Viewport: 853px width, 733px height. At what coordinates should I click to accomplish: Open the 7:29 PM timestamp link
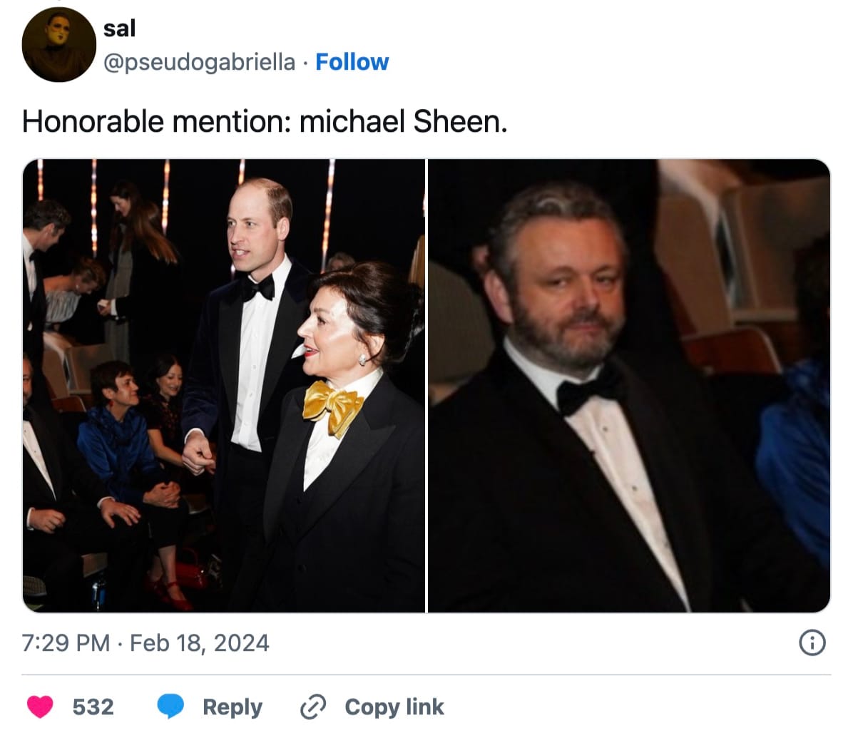coord(66,643)
